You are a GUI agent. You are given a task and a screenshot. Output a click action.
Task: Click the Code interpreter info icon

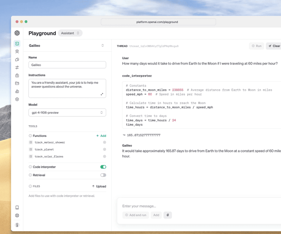(30, 167)
